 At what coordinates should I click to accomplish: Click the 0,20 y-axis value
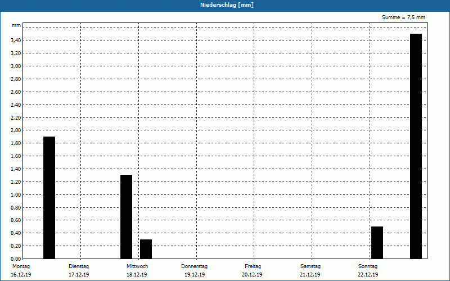(x=16, y=246)
